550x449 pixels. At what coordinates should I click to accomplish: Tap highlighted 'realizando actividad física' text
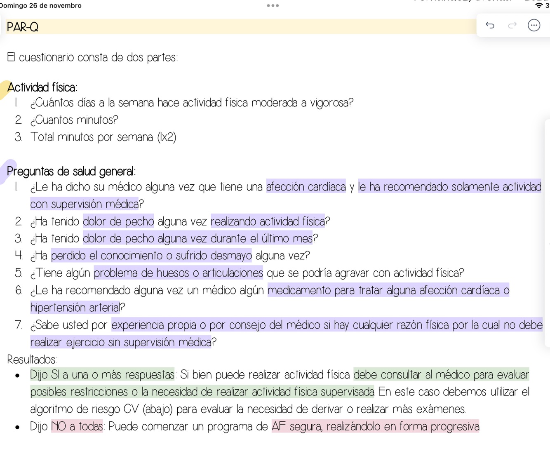pos(268,222)
